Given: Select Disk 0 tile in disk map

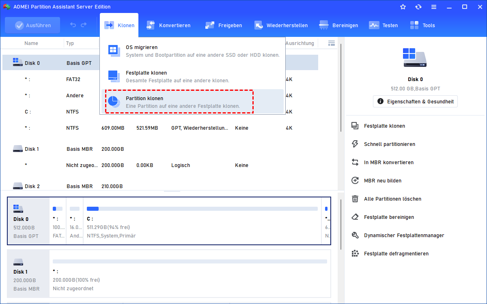Looking at the screenshot, I should click(x=28, y=221).
